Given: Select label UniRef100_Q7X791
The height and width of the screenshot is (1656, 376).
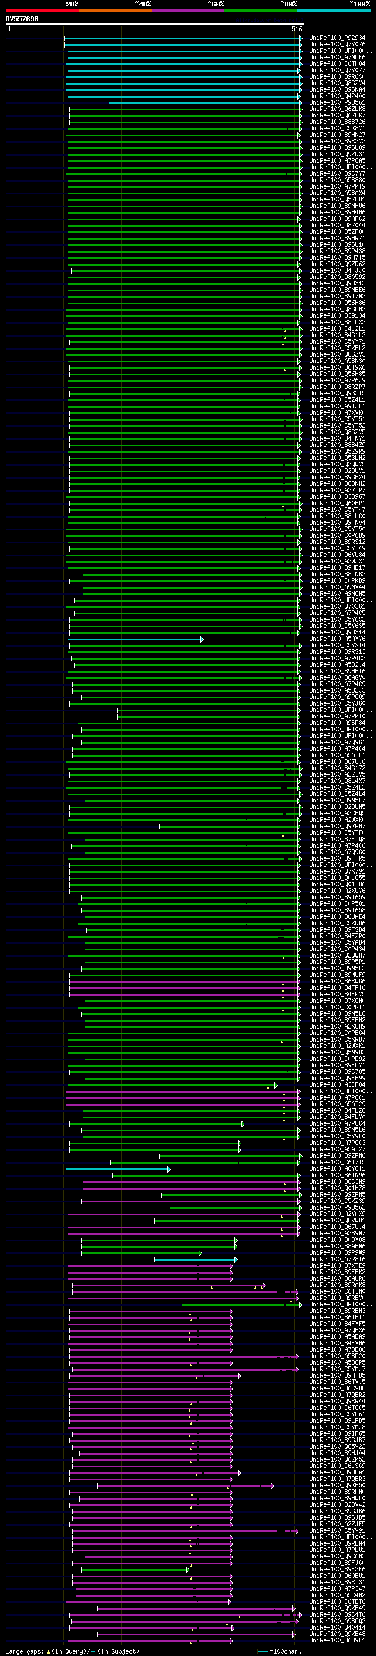Looking at the screenshot, I should (337, 872).
